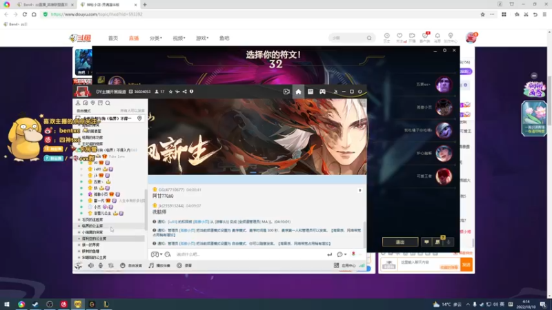
Task: Open the Windows Start button
Action: [x=6, y=304]
